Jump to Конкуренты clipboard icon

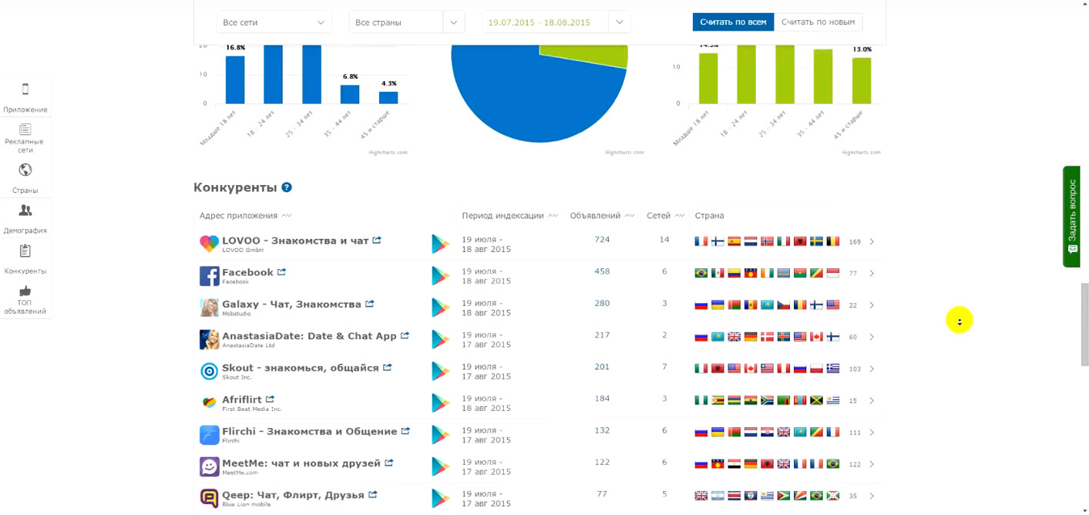pos(25,251)
